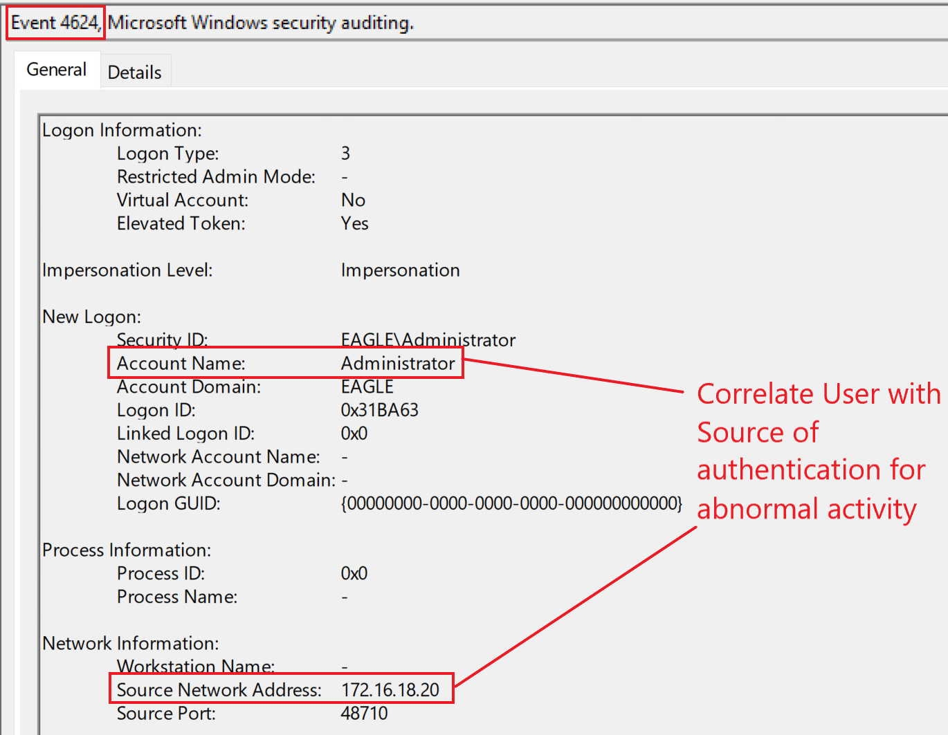Click the Logon Type value 3
The height and width of the screenshot is (735, 948).
coord(345,153)
